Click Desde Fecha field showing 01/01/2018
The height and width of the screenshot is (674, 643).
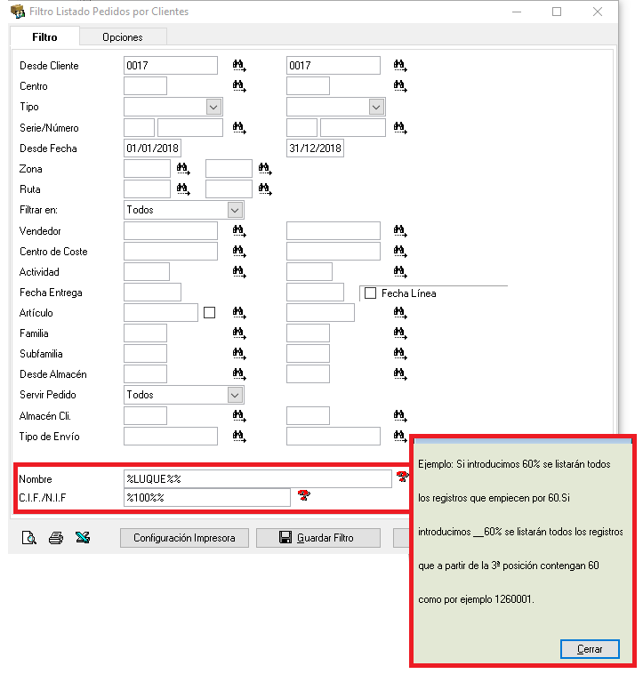coord(153,148)
